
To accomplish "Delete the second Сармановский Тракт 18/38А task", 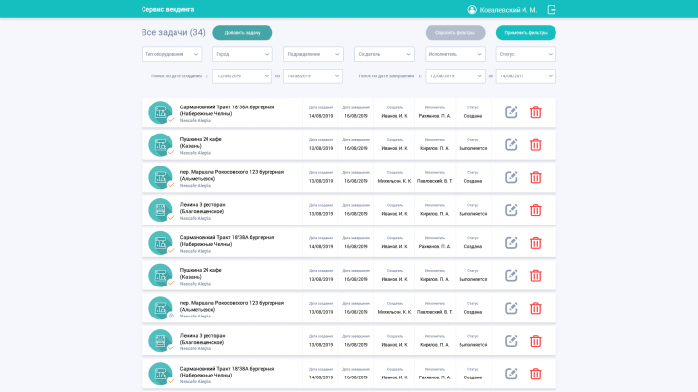I will 535,243.
